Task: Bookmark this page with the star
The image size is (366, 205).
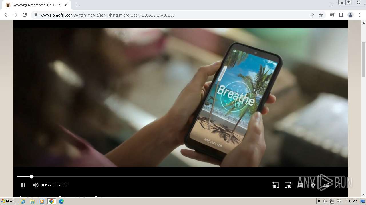Action: [321, 15]
